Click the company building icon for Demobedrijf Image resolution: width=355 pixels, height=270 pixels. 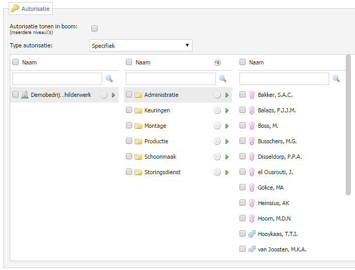coord(25,95)
